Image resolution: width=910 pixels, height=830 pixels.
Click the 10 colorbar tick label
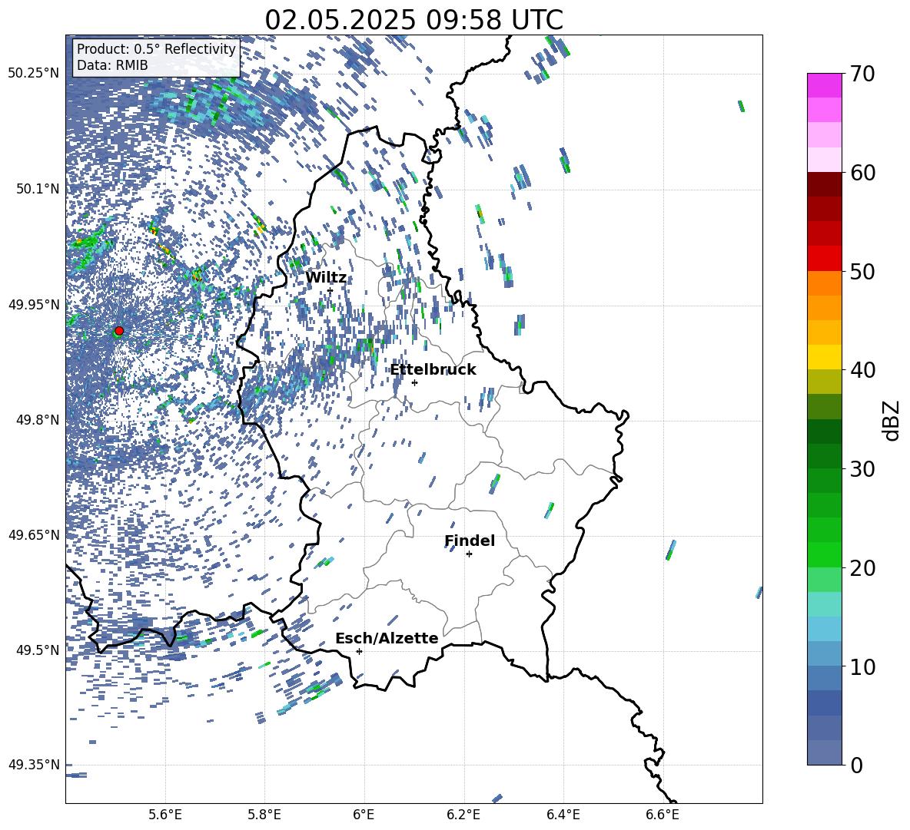point(862,666)
